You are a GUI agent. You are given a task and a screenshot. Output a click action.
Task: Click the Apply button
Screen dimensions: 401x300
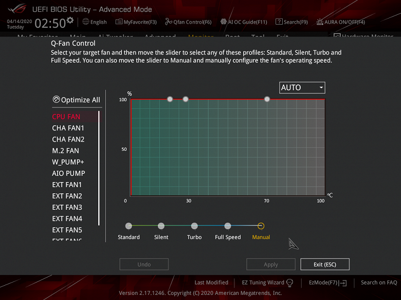[x=271, y=264]
